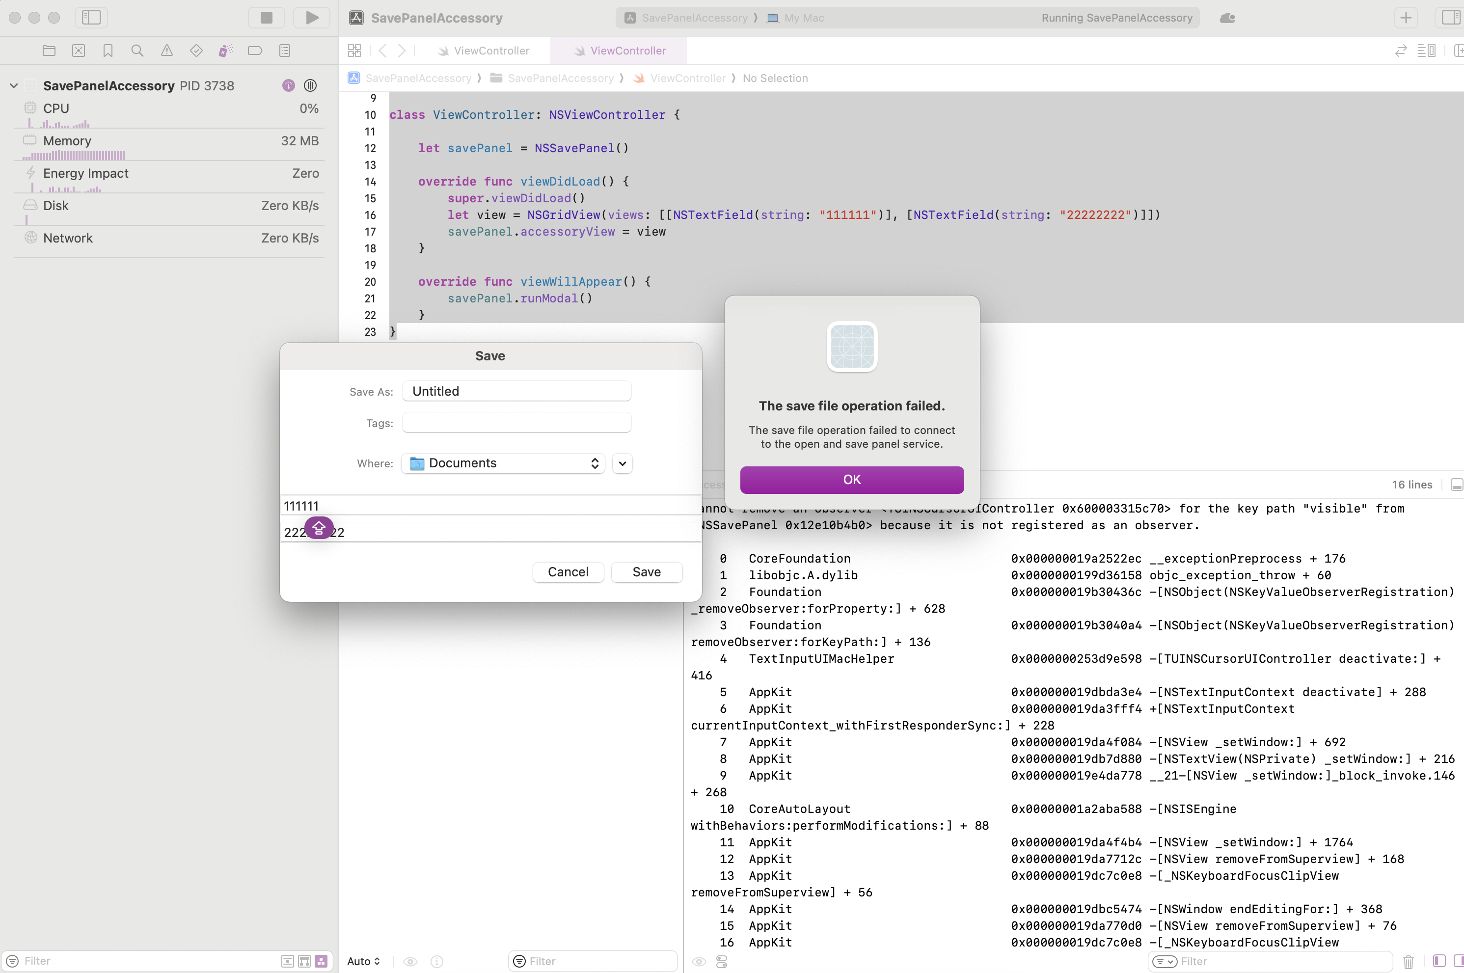This screenshot has height=973, width=1464.
Task: Click Cancel in the Save panel
Action: [x=568, y=572]
